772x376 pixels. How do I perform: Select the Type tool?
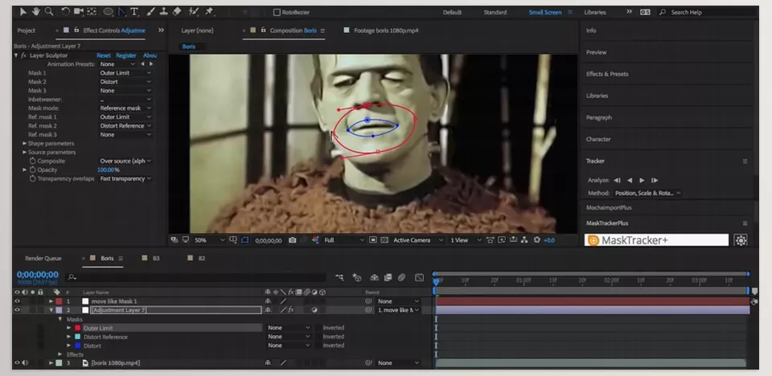click(134, 11)
